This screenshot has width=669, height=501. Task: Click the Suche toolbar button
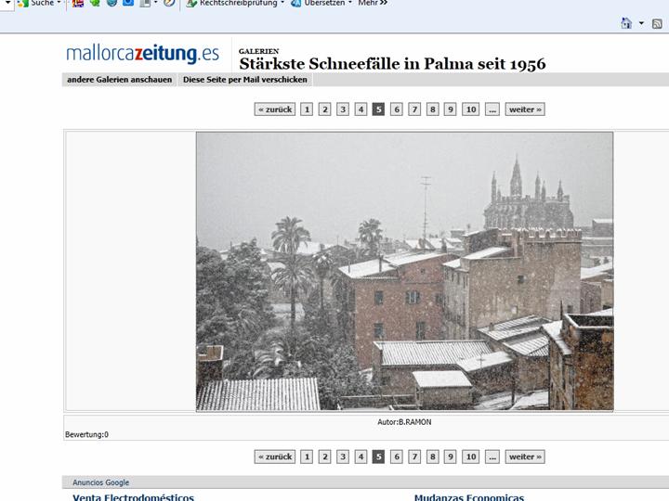tap(39, 3)
